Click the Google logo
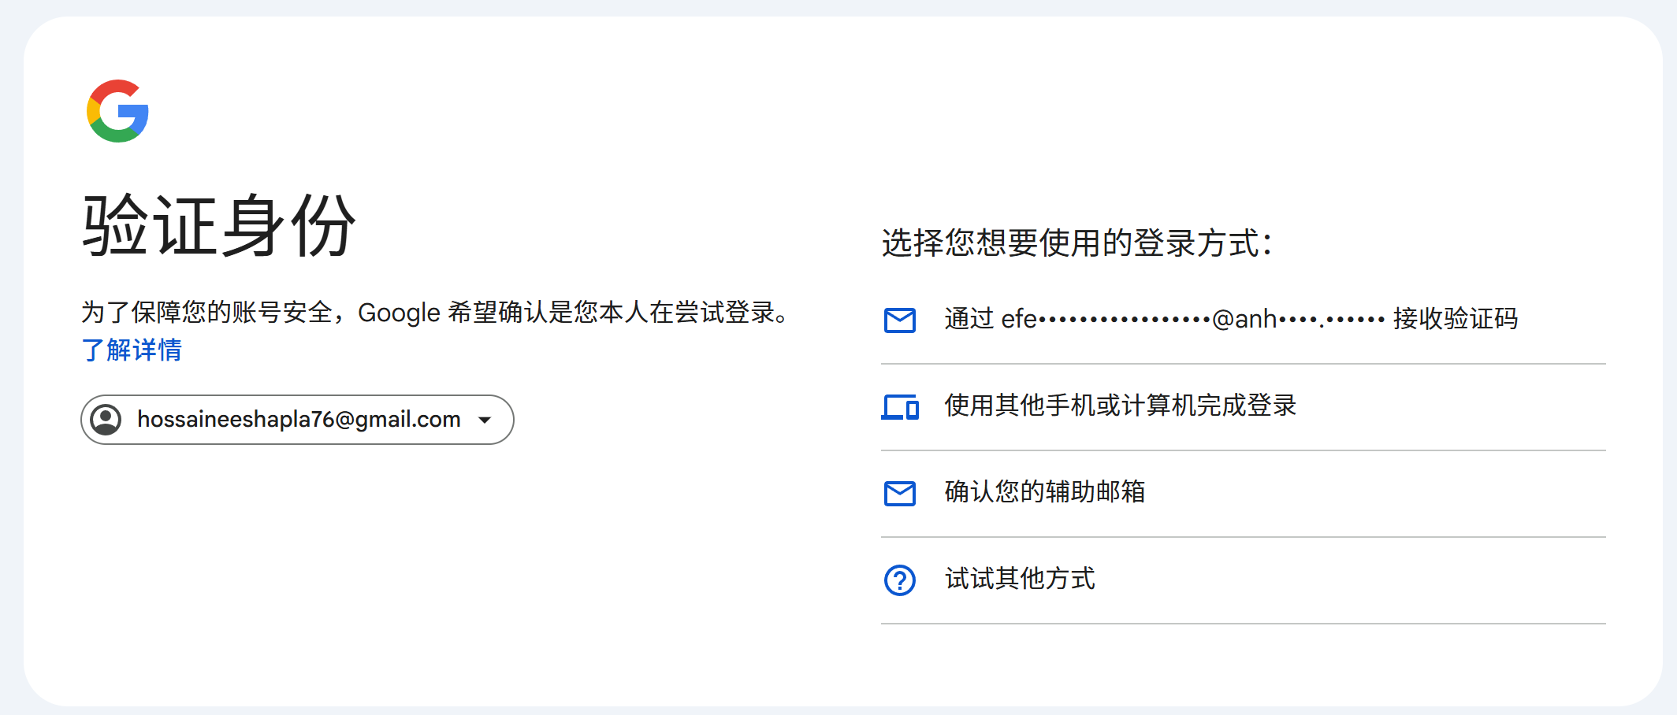The image size is (1677, 715). [x=117, y=111]
